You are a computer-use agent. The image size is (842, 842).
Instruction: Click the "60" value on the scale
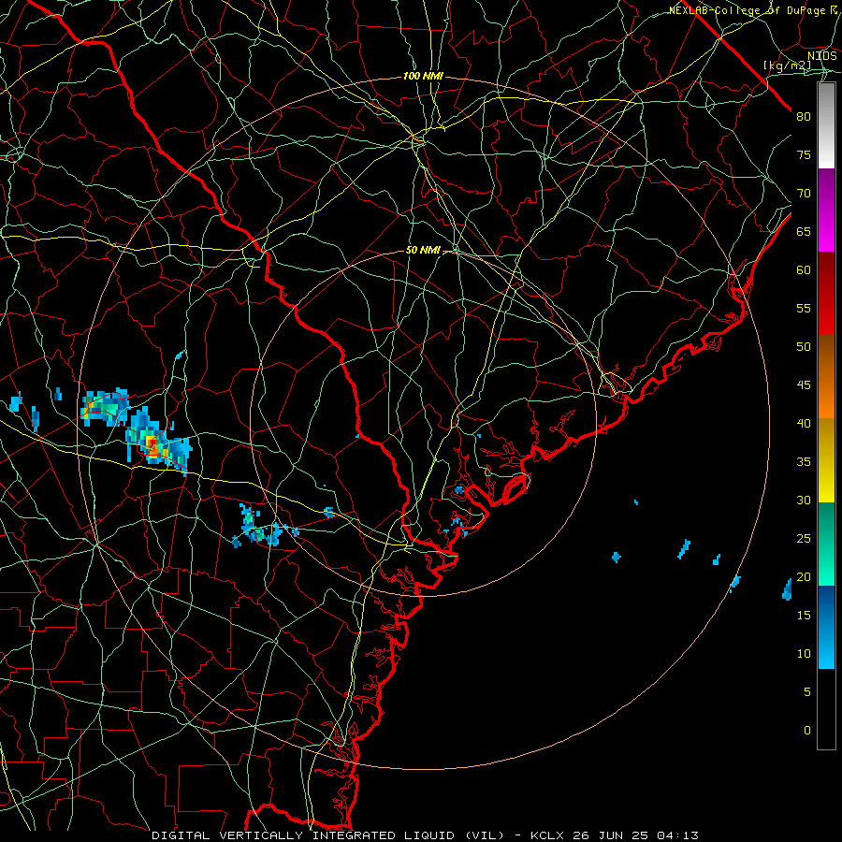pos(804,270)
